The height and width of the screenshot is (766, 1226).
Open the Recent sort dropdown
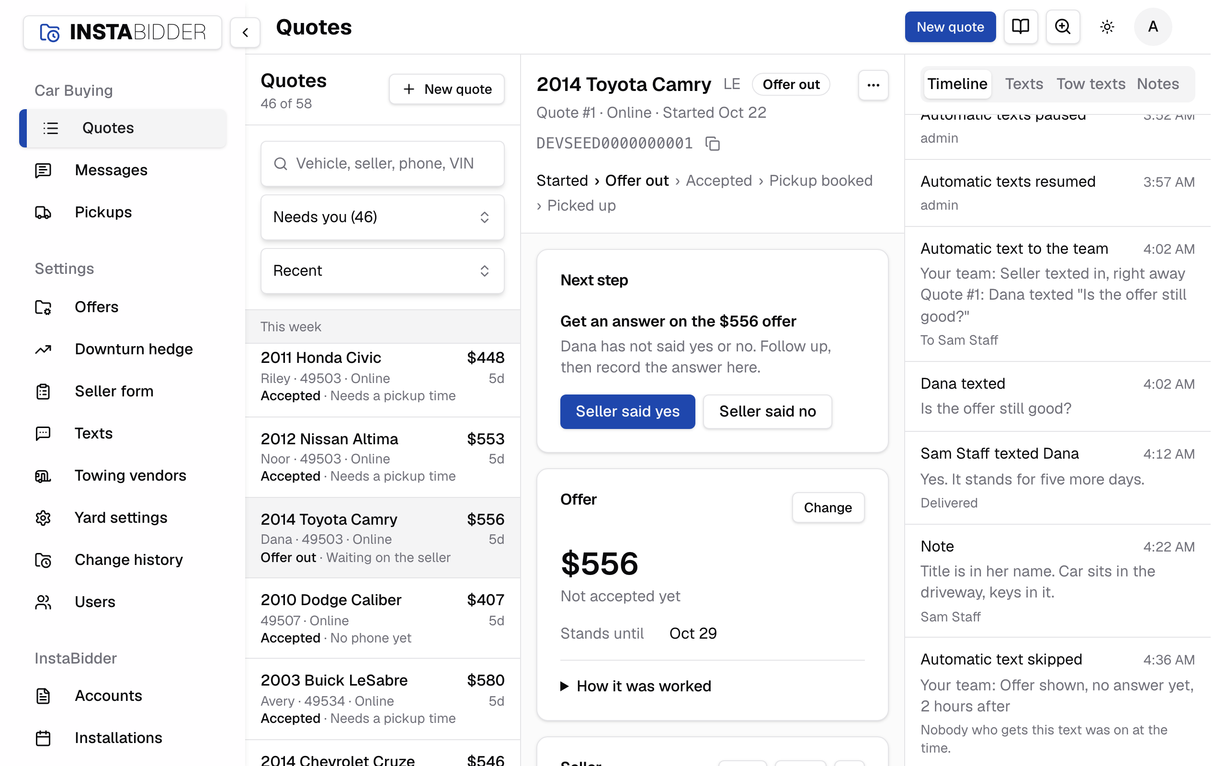(382, 271)
